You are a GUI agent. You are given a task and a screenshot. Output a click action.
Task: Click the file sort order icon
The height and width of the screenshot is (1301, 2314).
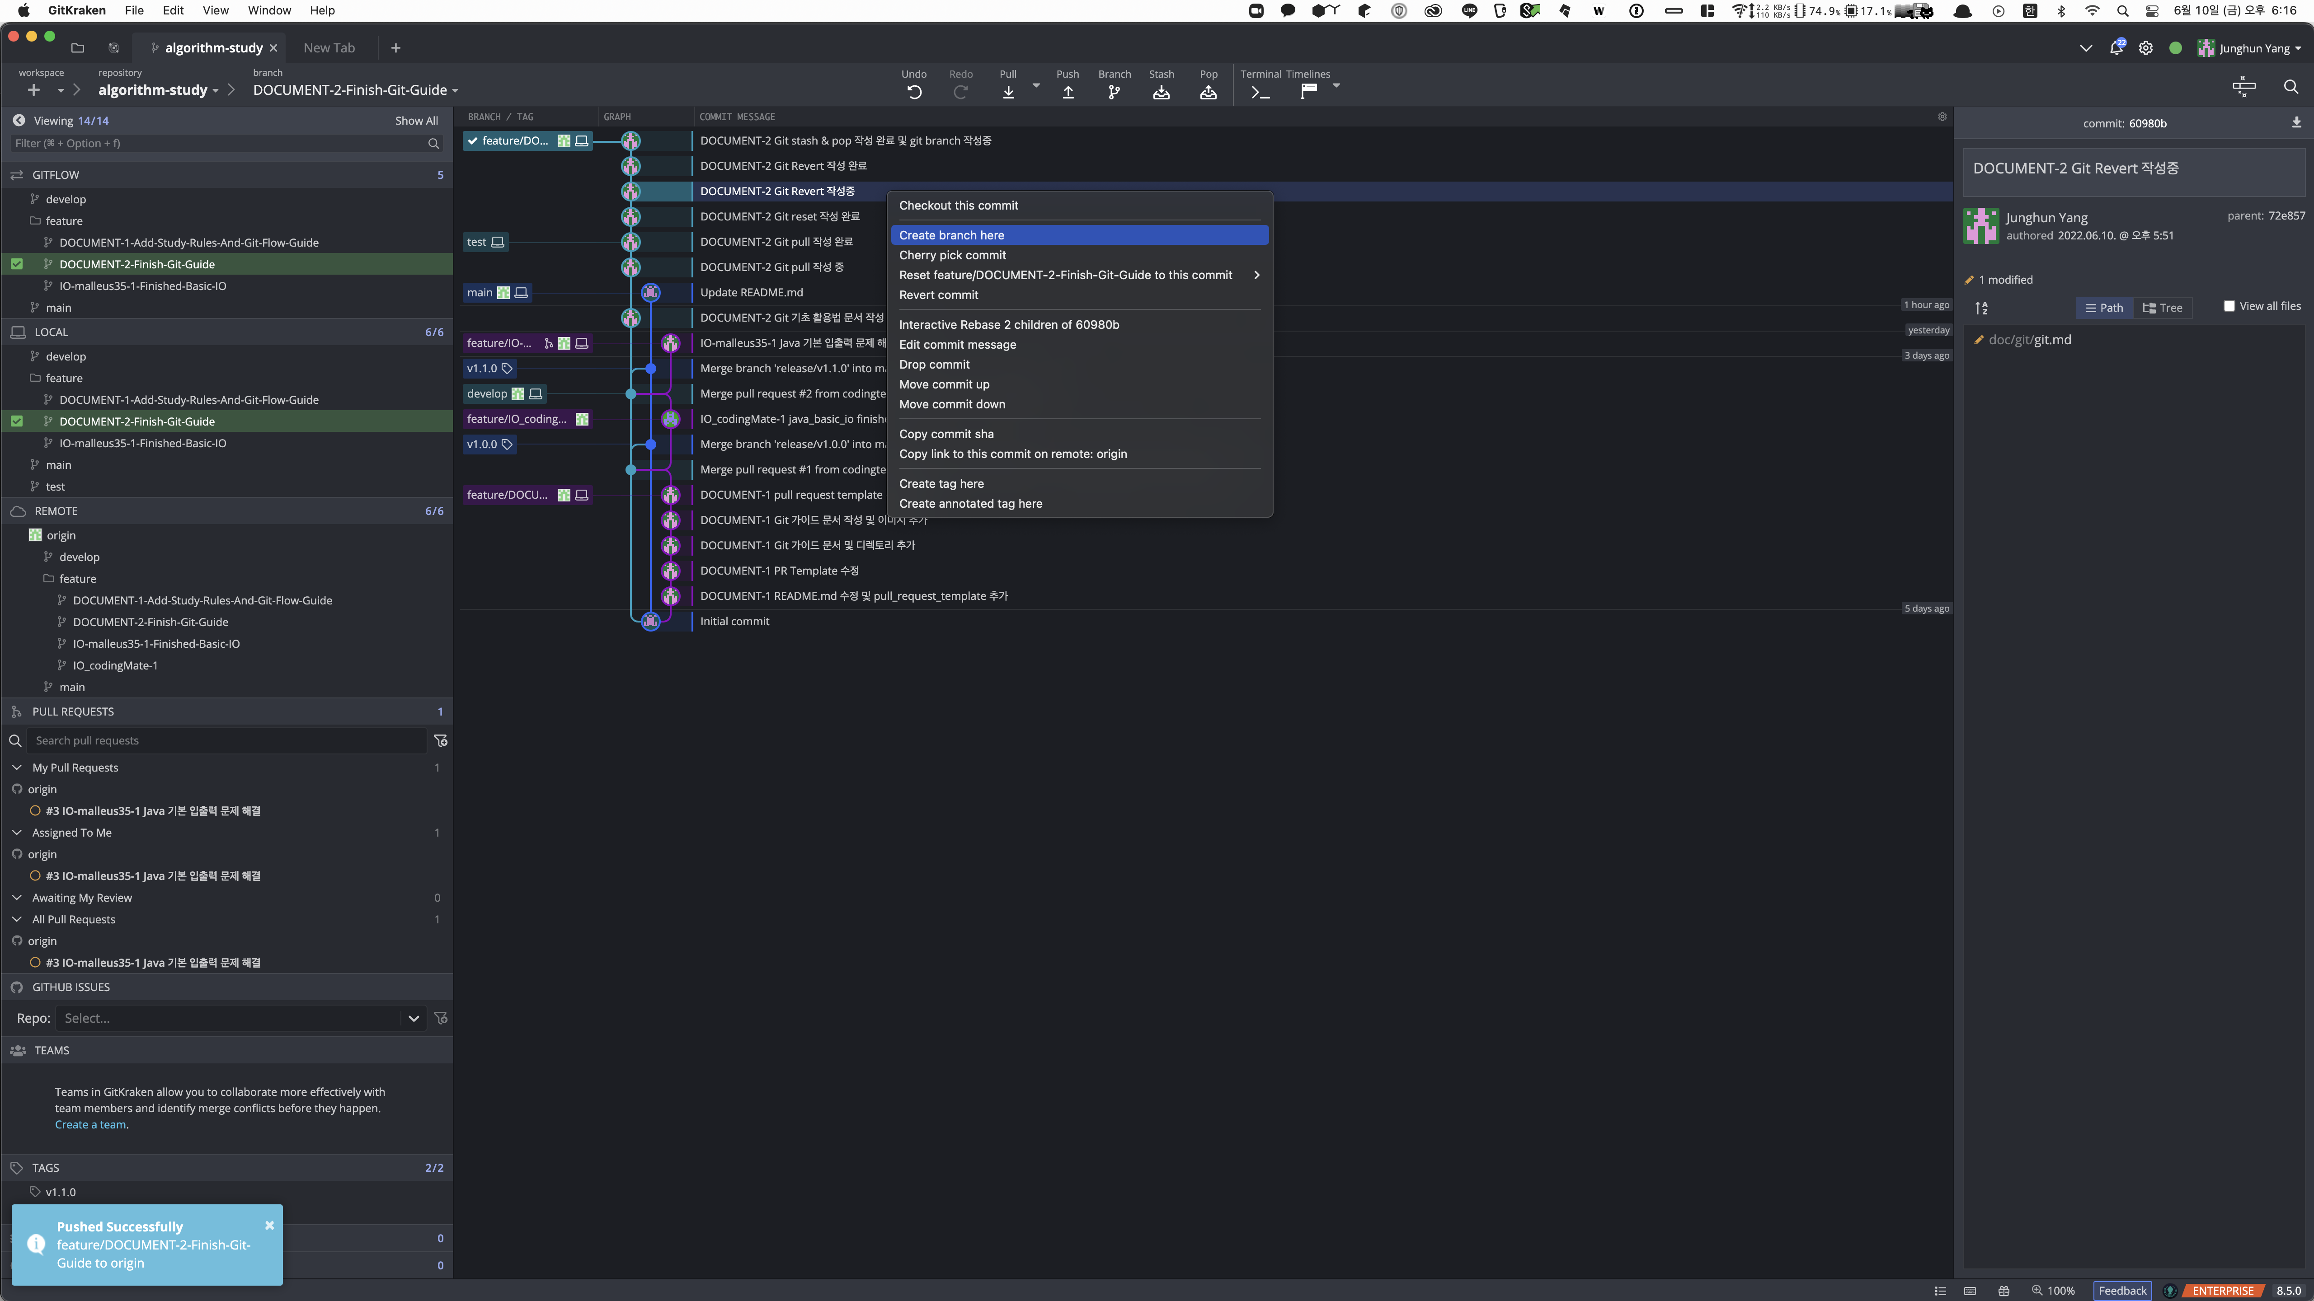click(1981, 308)
